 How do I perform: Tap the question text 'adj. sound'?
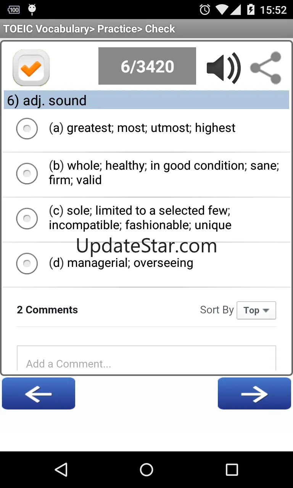pos(55,101)
